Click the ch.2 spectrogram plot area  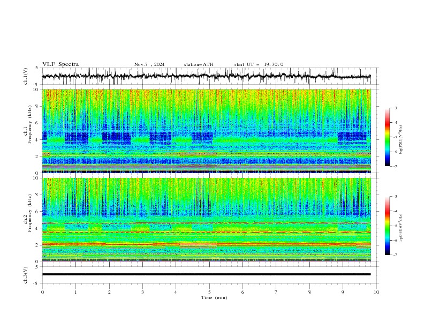[x=207, y=220]
